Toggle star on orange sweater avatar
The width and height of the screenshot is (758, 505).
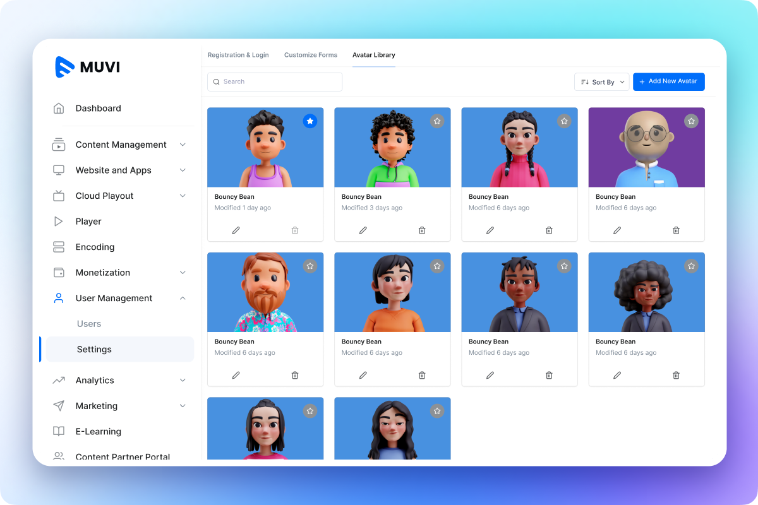point(437,266)
